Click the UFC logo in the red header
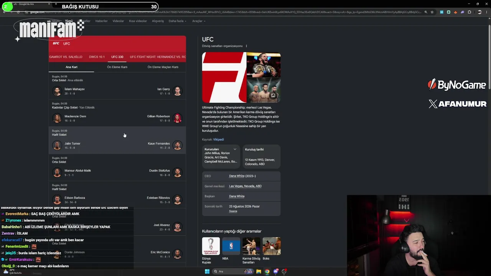The width and height of the screenshot is (491, 276). (56, 43)
